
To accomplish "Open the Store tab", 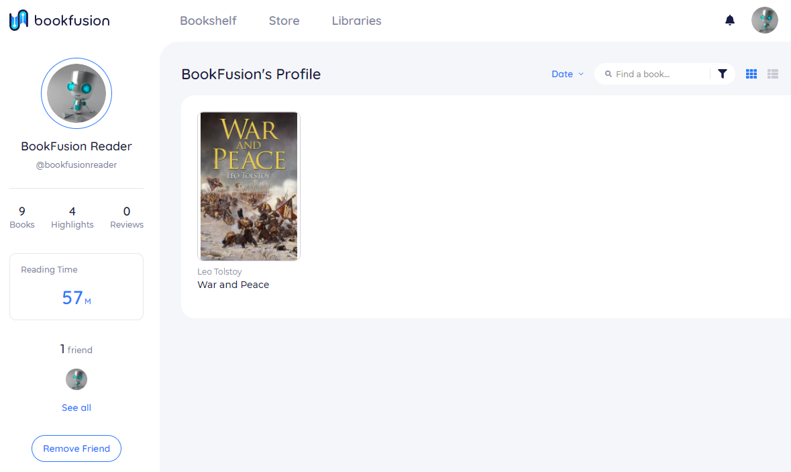I will coord(284,21).
